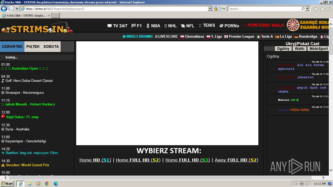This screenshot has width=333, height=187.
Task: Open the taskbar File Explorer folder
Action: pyautogui.click(x=29, y=184)
